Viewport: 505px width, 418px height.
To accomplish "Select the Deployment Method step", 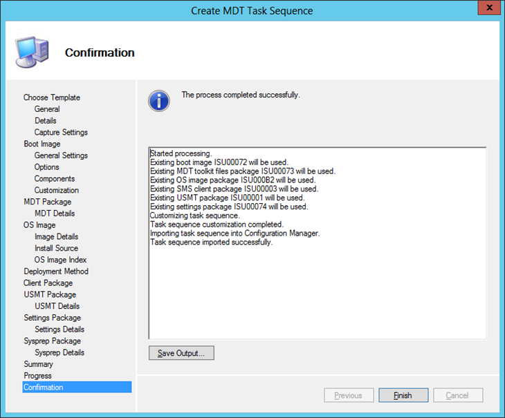I will pos(56,272).
